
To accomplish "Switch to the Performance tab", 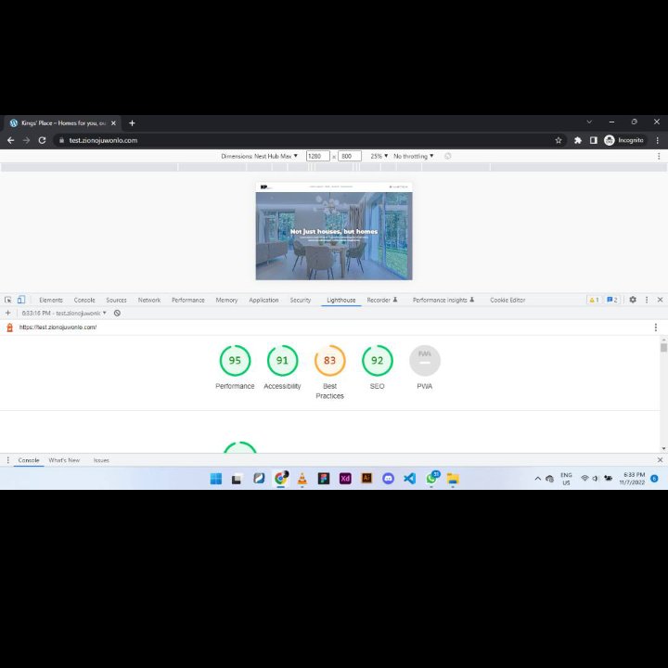I will (x=187, y=301).
